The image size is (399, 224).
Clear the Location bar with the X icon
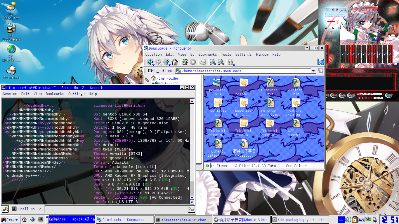pyautogui.click(x=150, y=71)
